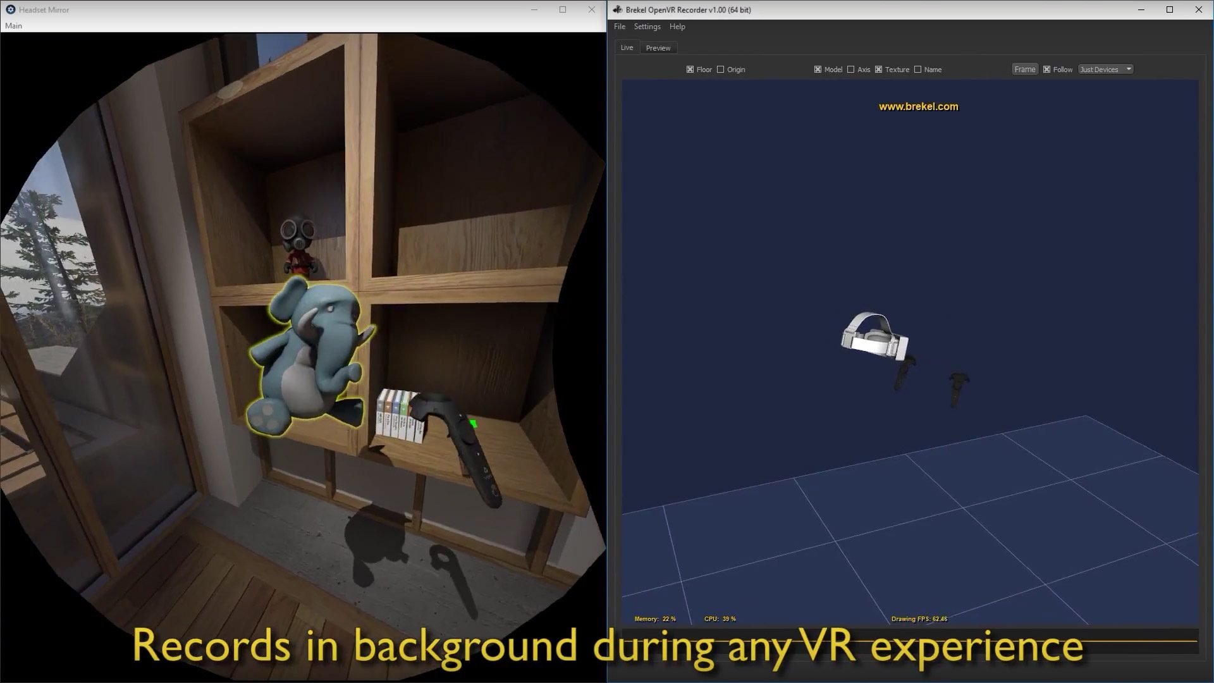Open the Settings menu

pos(647,27)
